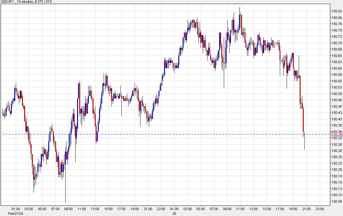Select the 150.63 price level label

click(337, 62)
